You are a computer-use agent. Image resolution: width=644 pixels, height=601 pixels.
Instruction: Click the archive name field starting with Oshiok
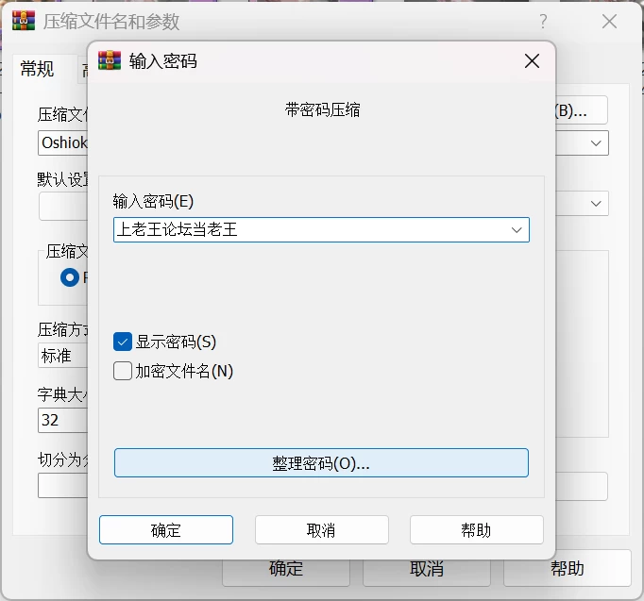point(63,142)
